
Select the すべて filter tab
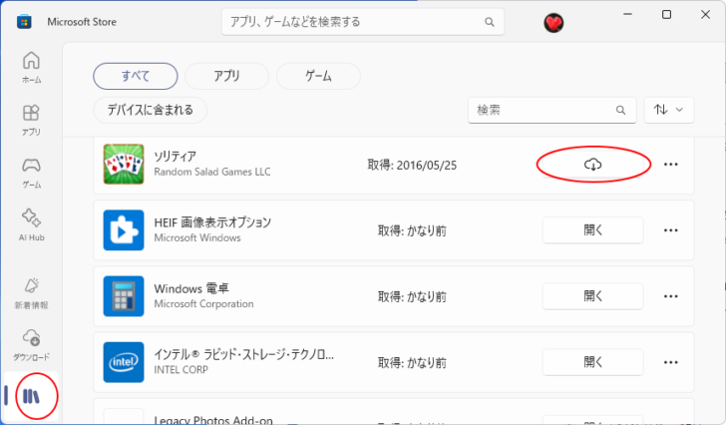click(x=136, y=76)
